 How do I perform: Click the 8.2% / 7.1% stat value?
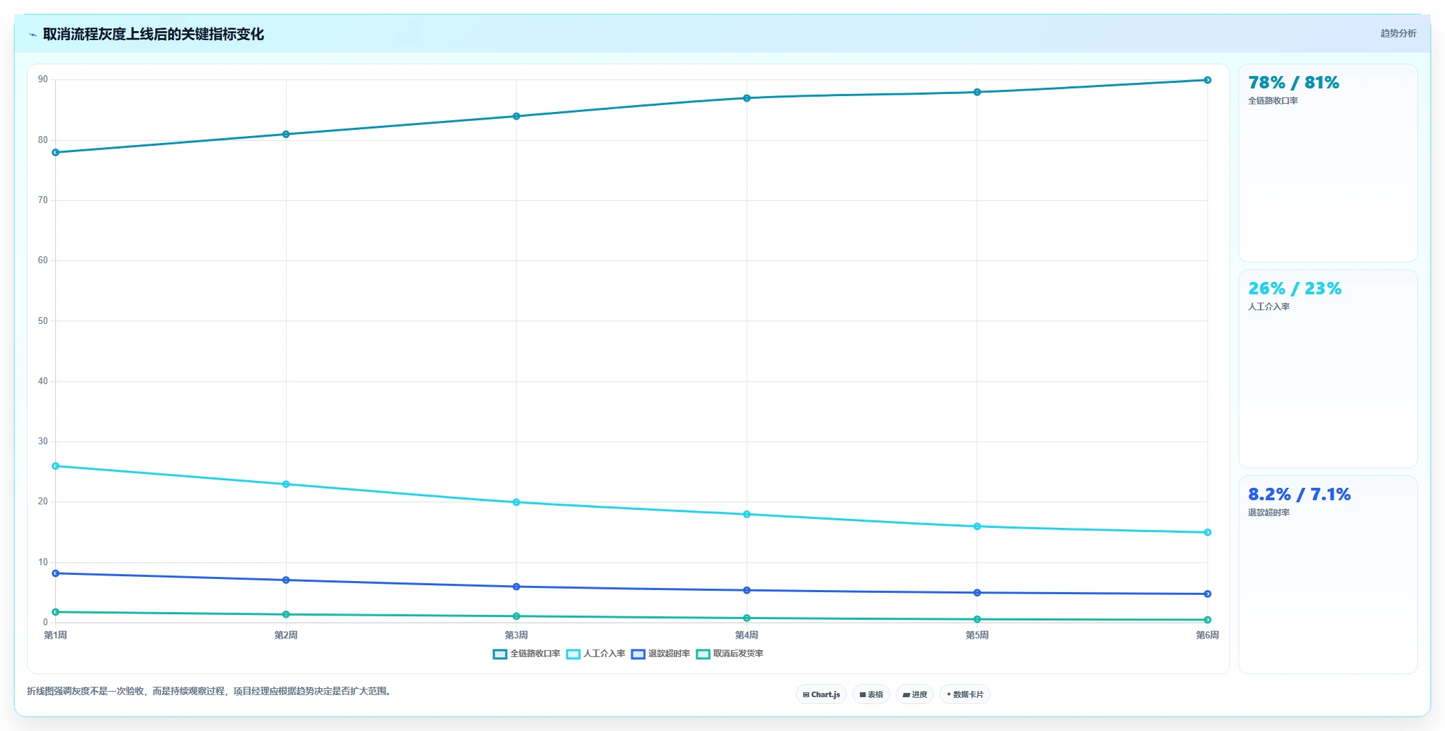point(1299,495)
